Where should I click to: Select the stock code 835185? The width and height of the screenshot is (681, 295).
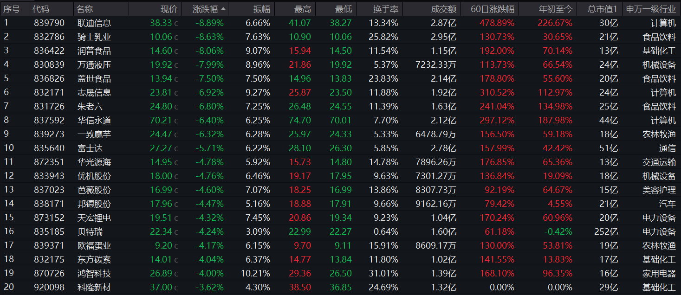coord(49,231)
